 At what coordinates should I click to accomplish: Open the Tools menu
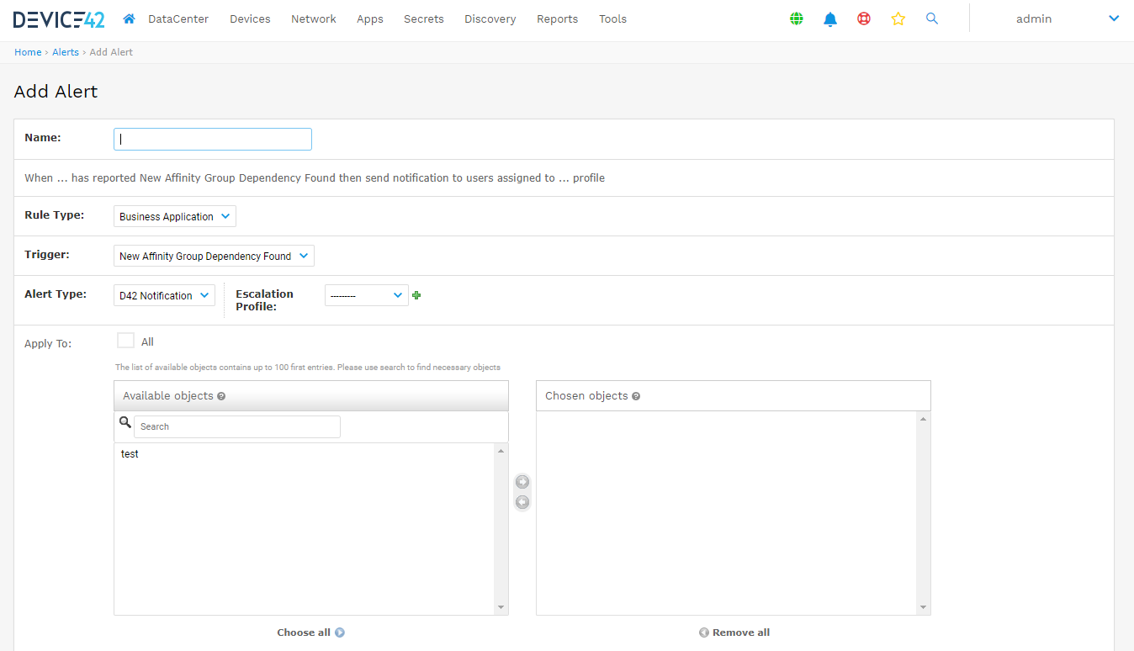(x=613, y=19)
